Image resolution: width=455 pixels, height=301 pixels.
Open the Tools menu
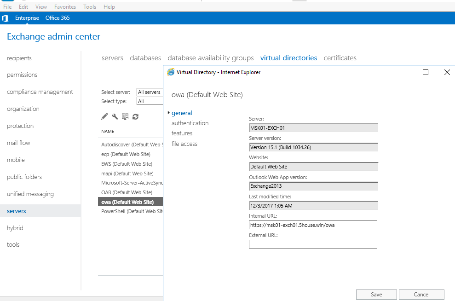click(90, 7)
